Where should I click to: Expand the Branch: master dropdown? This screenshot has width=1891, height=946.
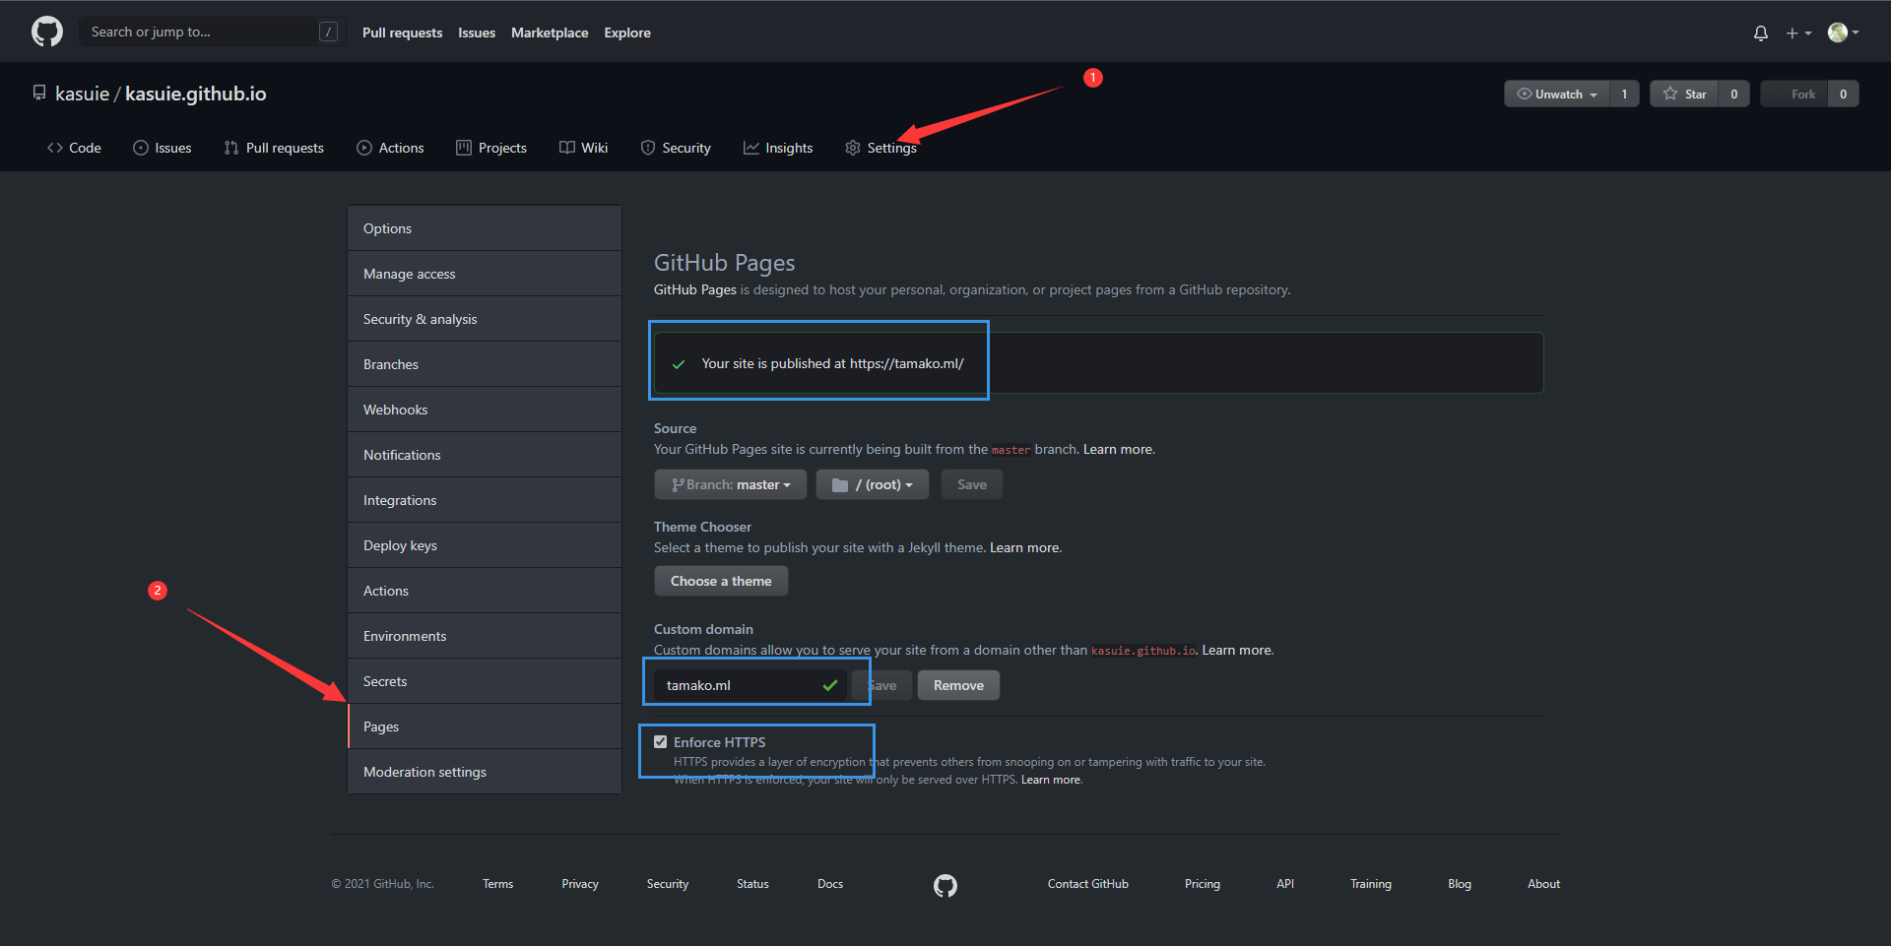(731, 484)
